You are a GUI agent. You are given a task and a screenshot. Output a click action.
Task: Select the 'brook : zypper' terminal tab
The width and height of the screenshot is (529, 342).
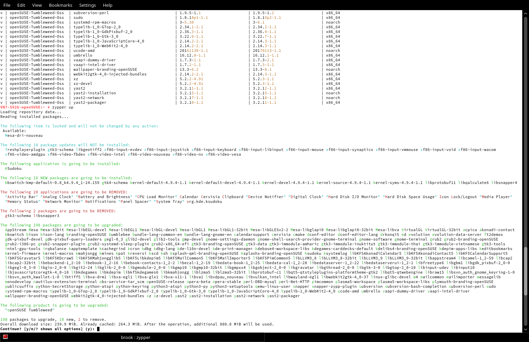tap(136, 337)
